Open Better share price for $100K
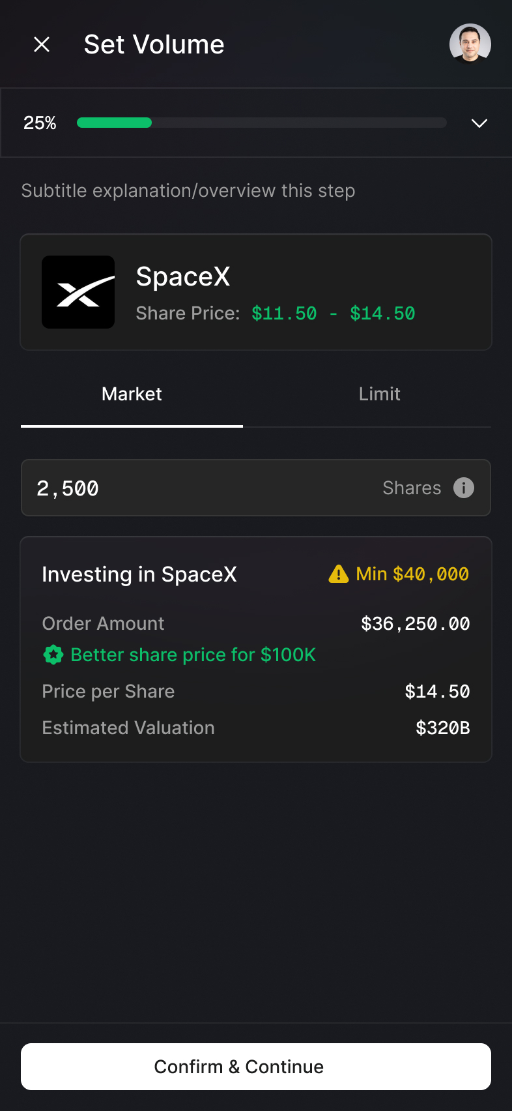Image resolution: width=512 pixels, height=1111 pixels. (193, 655)
